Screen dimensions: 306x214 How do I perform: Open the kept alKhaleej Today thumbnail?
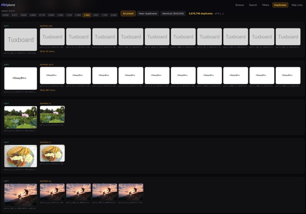click(x=21, y=78)
